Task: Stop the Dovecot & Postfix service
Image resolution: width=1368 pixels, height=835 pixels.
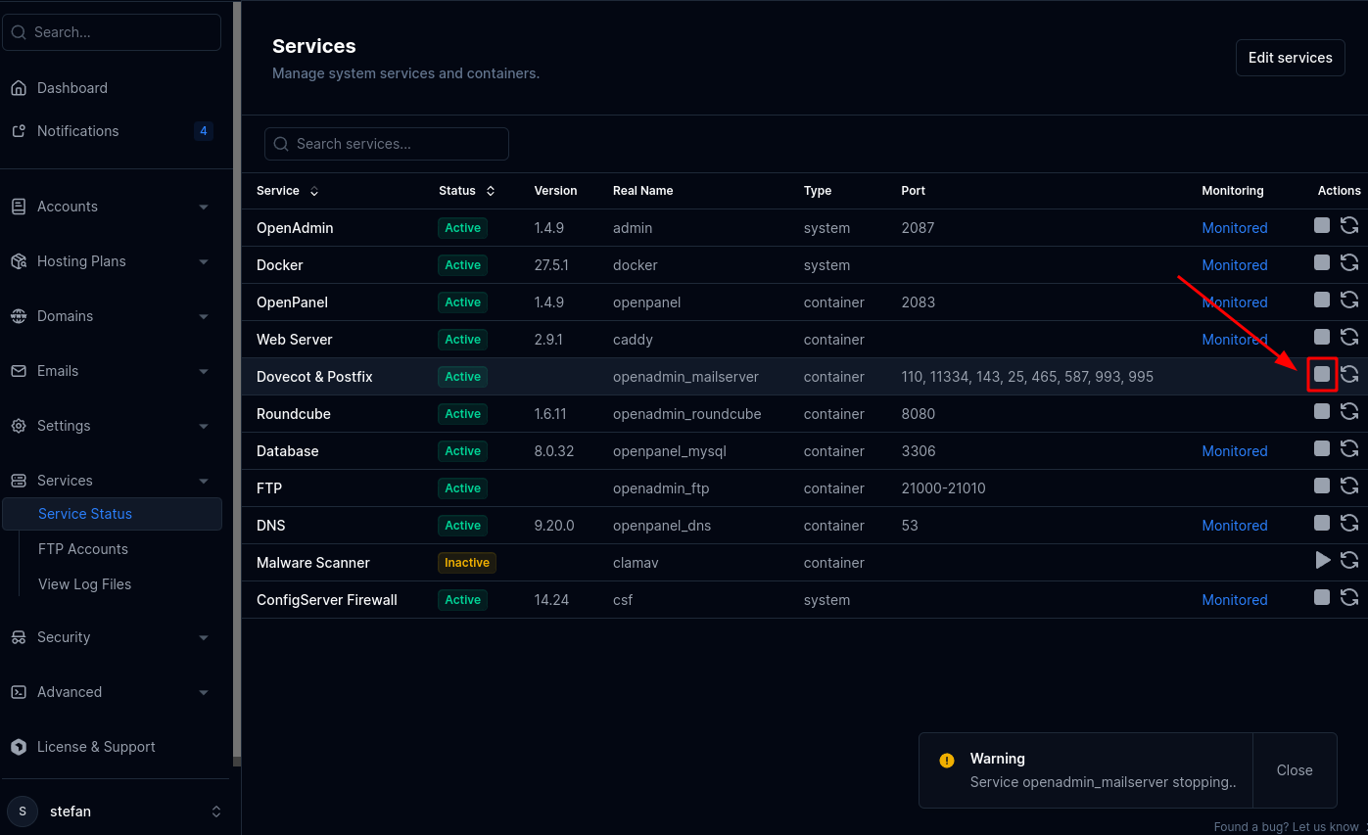Action: click(x=1322, y=374)
